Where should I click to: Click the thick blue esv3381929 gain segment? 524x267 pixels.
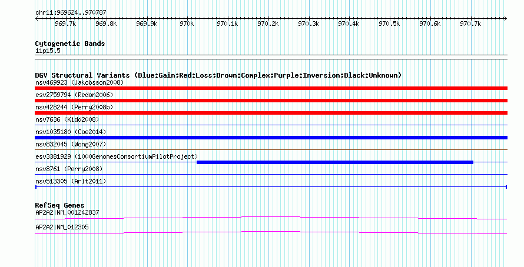point(335,162)
